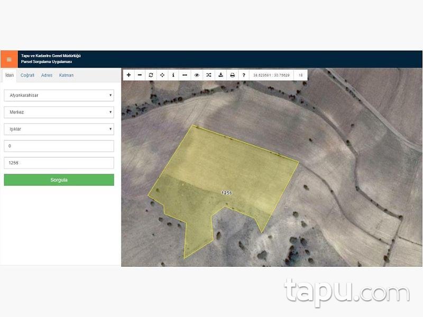Select the pan/move arrows tool

point(162,75)
